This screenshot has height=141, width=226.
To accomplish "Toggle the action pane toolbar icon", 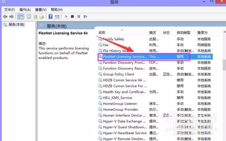I will 57,17.
